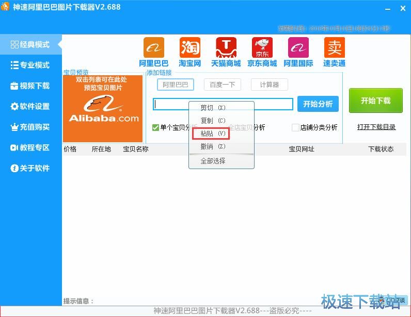Image resolution: width=411 pixels, height=317 pixels.
Task: Choose 复制 (C) in context menu
Action: pos(221,121)
